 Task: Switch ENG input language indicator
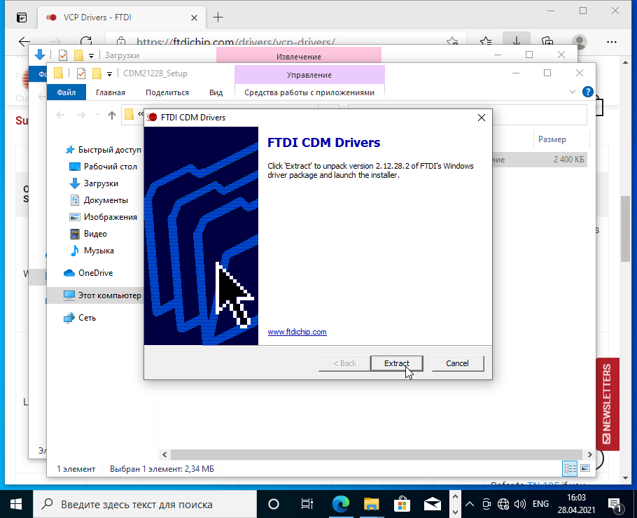(540, 504)
